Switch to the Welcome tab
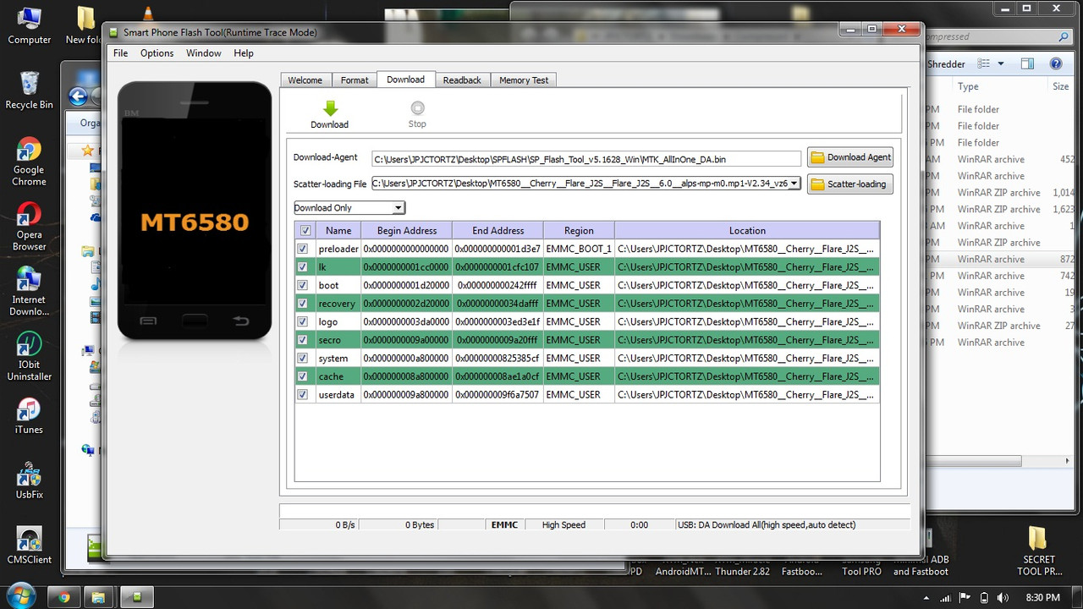The image size is (1083, 609). click(305, 80)
